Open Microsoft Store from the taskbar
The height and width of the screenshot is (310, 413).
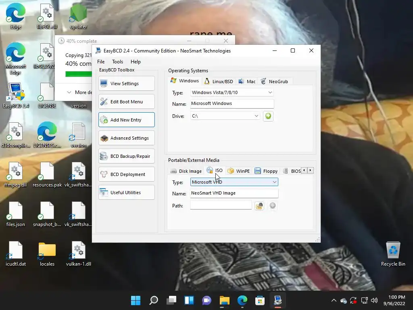pyautogui.click(x=260, y=300)
